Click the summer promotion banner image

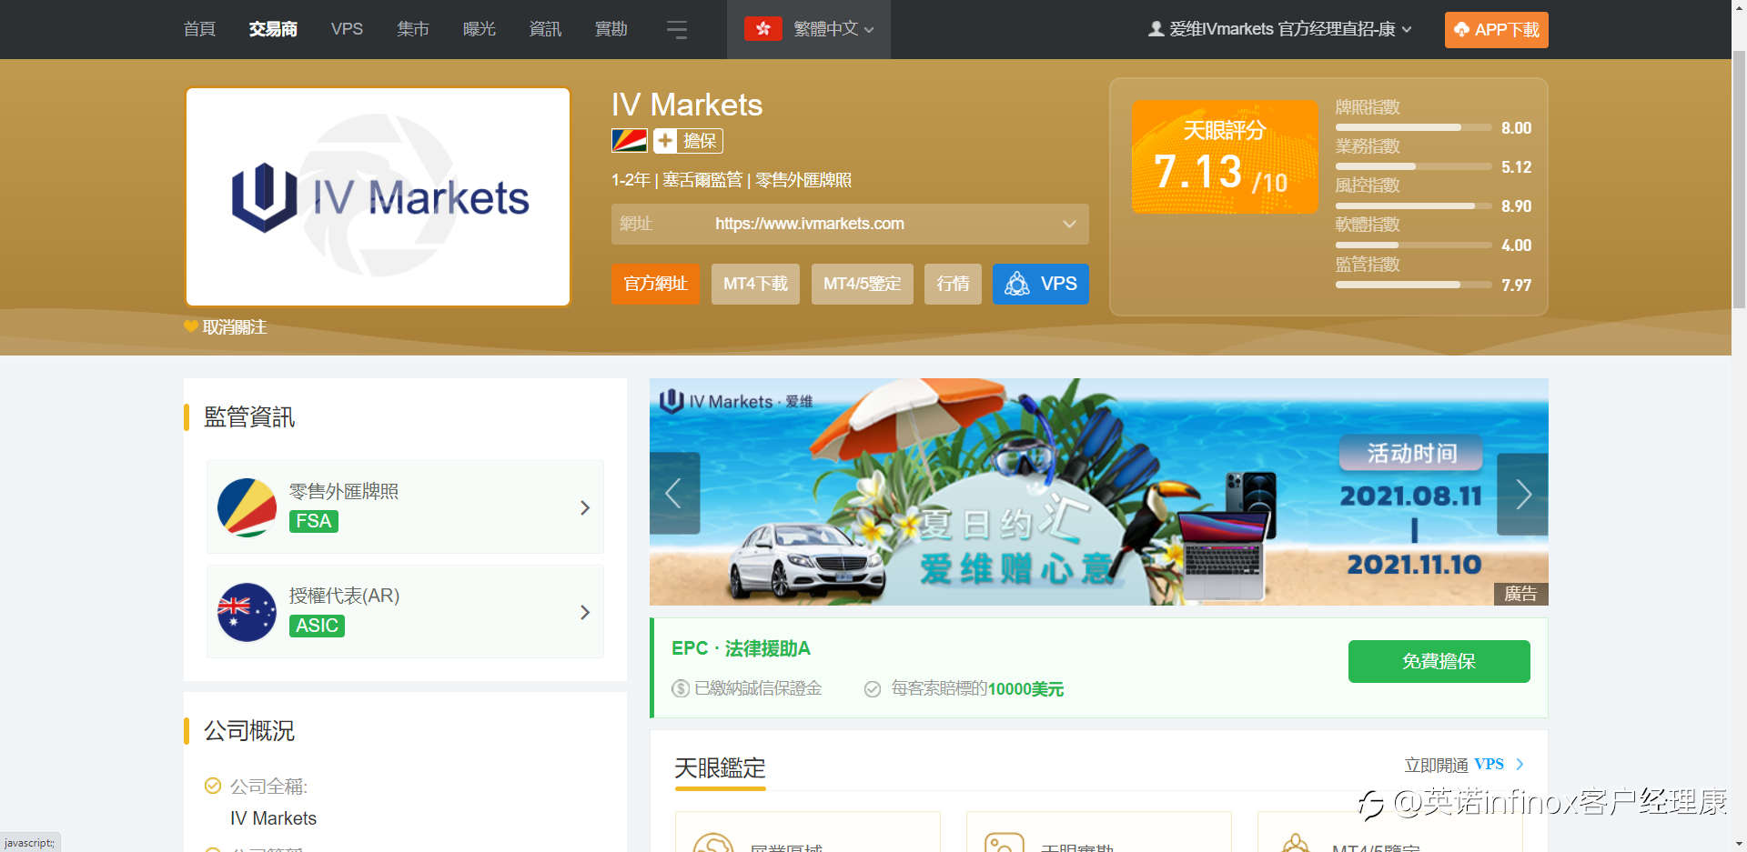point(1098,492)
